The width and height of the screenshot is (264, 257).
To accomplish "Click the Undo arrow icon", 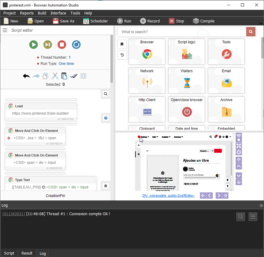I will point(26,76).
